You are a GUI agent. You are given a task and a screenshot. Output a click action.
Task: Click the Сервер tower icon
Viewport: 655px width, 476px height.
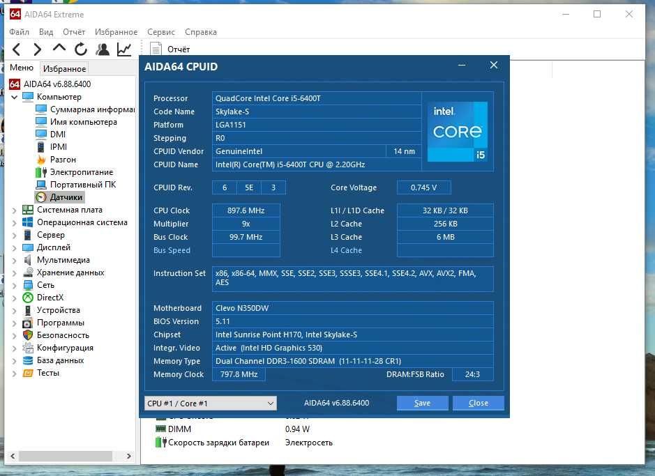point(28,235)
